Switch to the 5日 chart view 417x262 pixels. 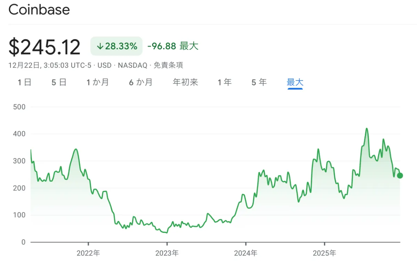click(59, 82)
